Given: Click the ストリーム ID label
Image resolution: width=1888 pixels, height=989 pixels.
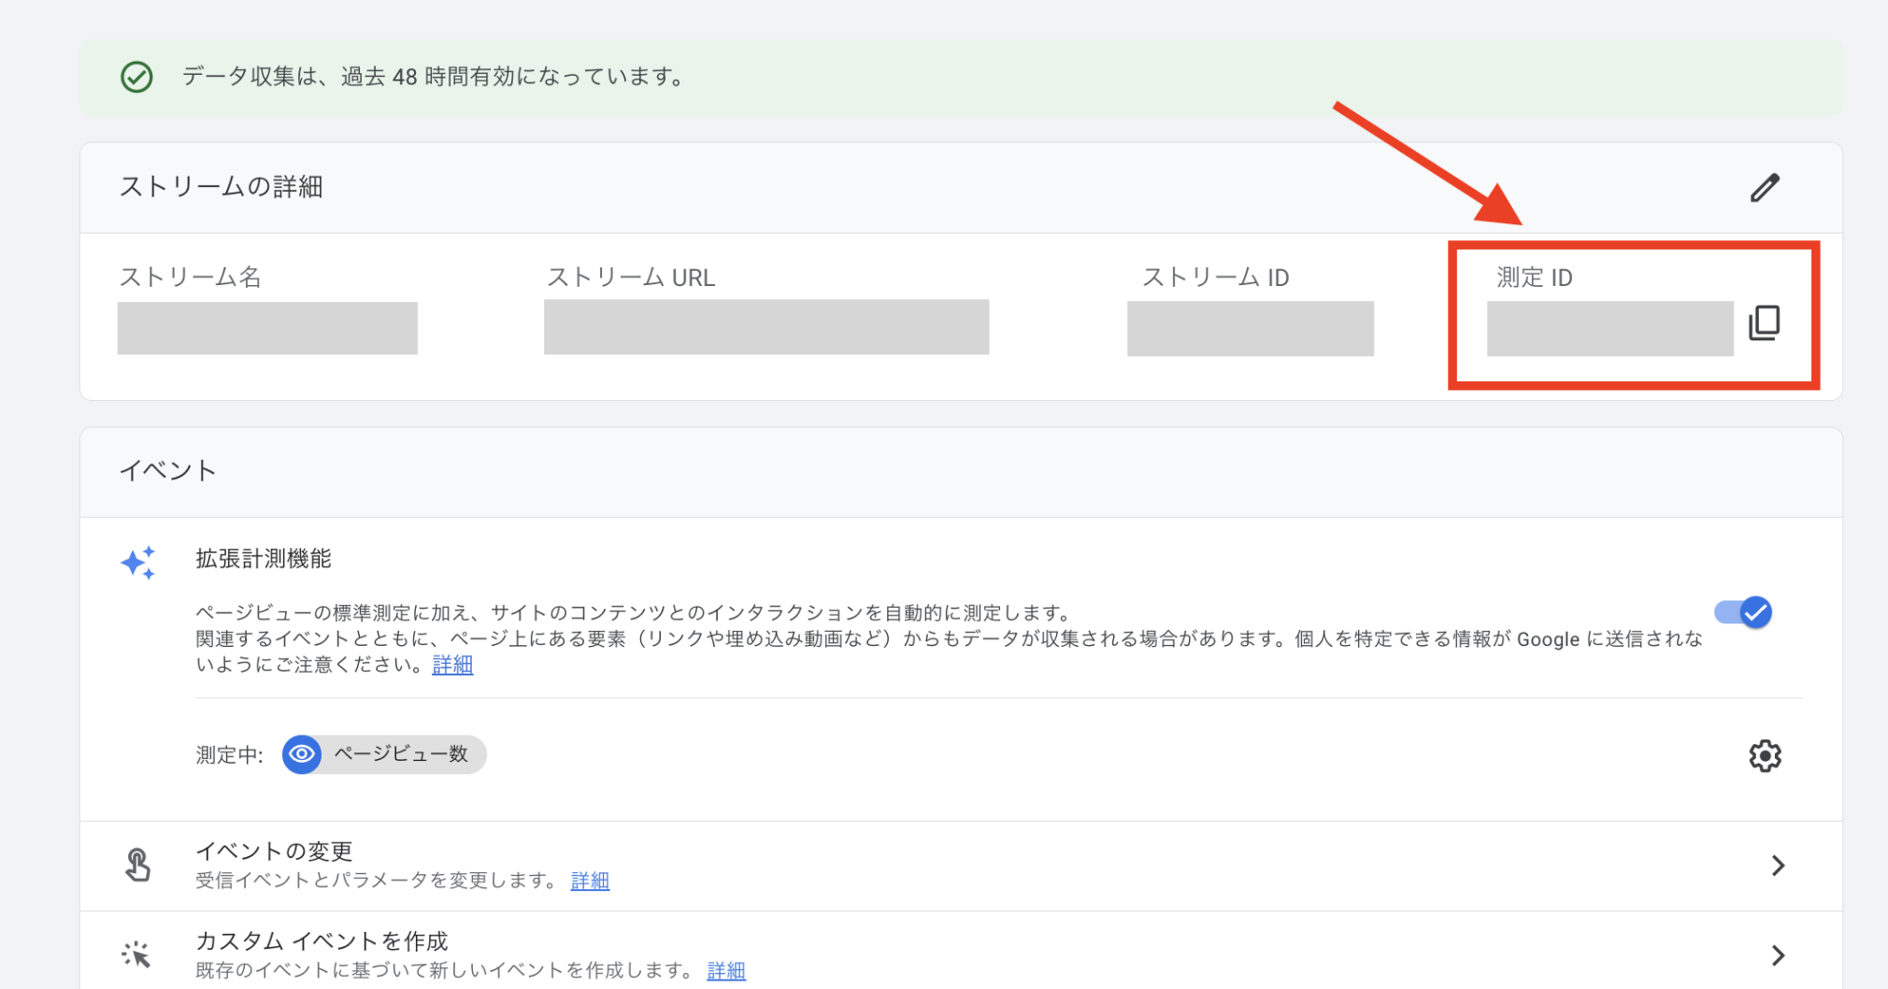Looking at the screenshot, I should pos(1215,278).
